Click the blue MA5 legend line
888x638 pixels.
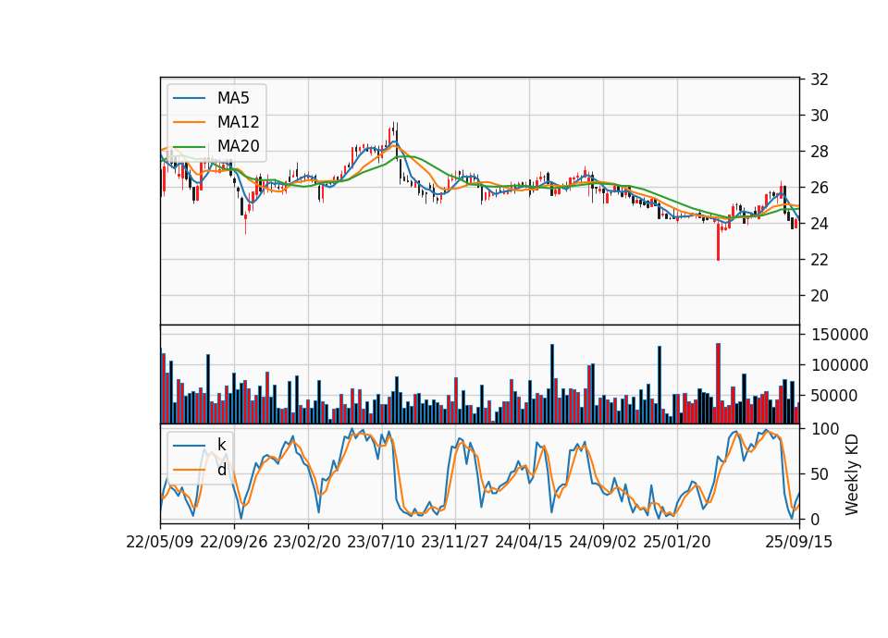[x=189, y=98]
